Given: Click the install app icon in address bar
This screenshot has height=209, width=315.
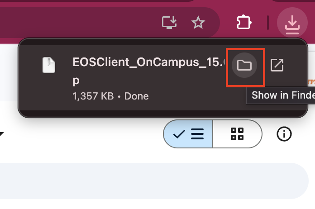Looking at the screenshot, I should click(x=169, y=22).
